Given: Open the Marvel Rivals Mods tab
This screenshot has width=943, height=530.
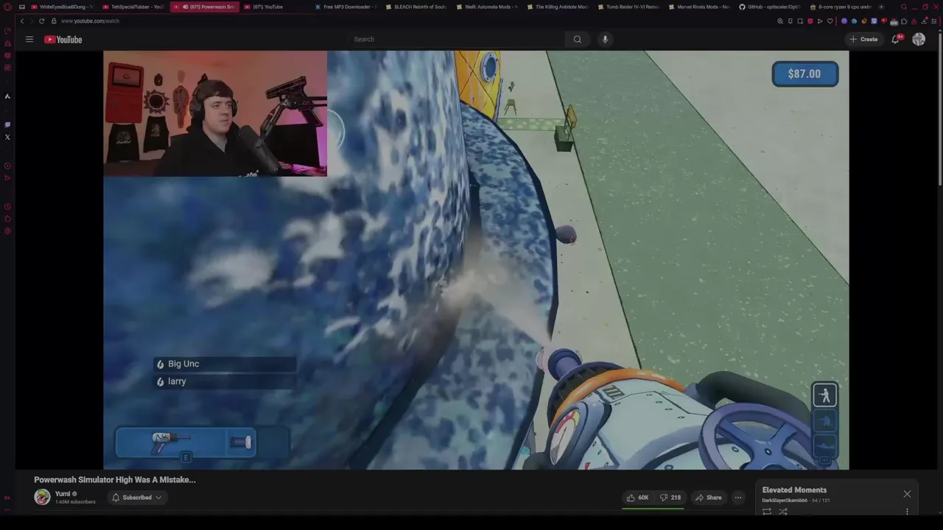Looking at the screenshot, I should pyautogui.click(x=698, y=7).
